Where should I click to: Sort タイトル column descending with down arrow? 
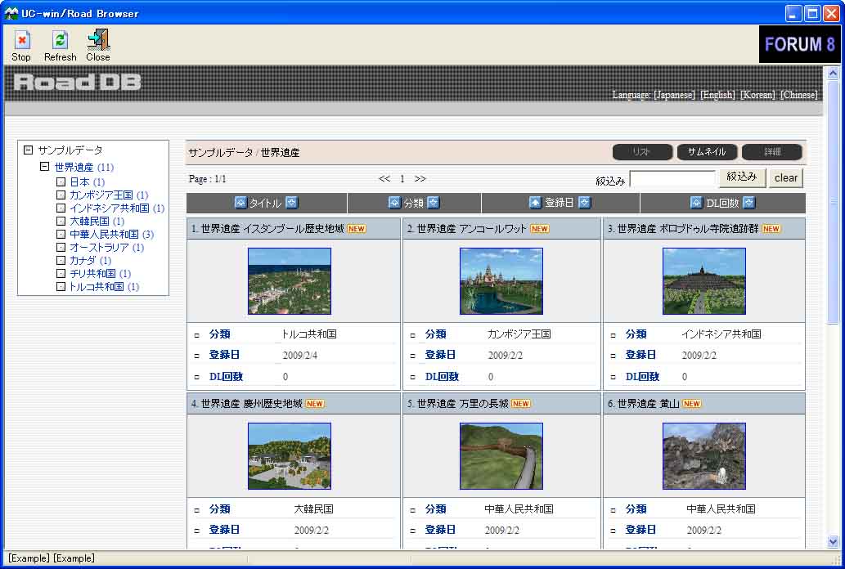tap(292, 203)
